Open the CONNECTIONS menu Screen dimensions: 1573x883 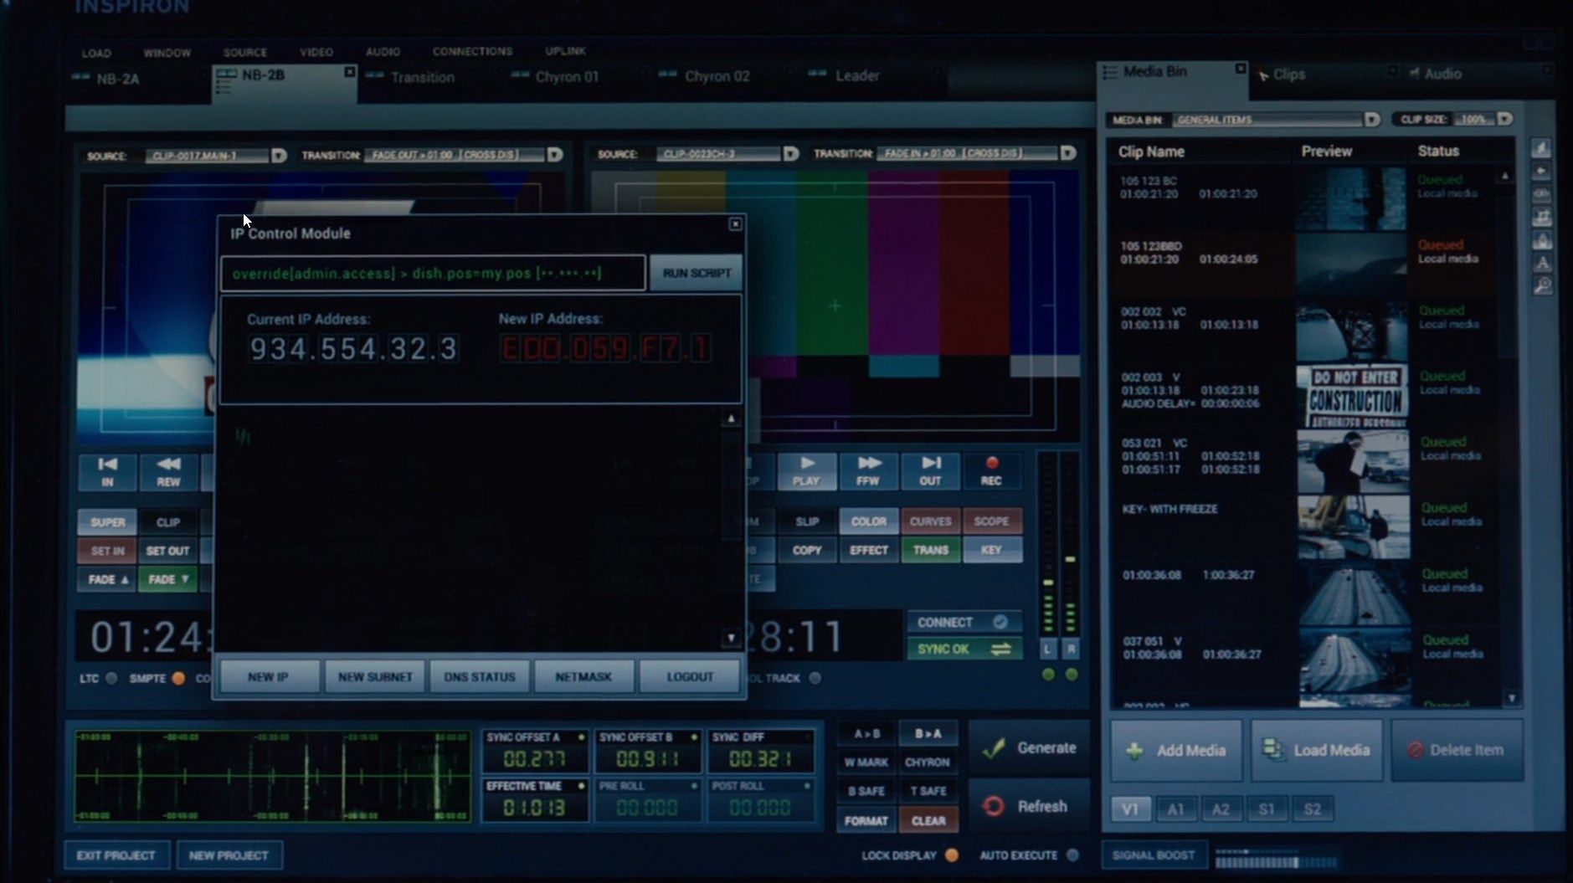[472, 51]
